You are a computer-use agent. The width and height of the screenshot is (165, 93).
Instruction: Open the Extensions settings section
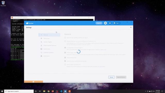pos(49,56)
